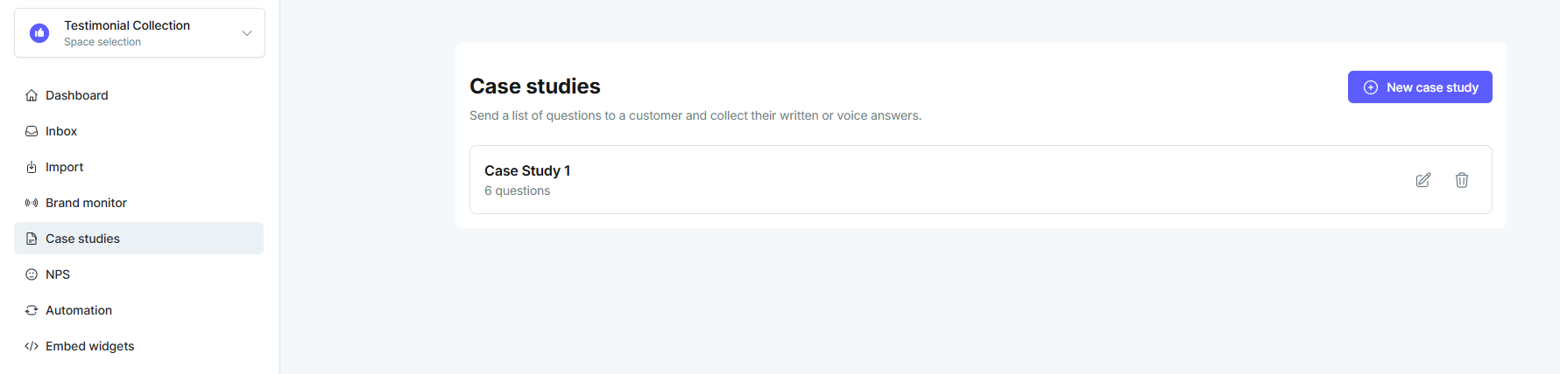Click the NPS smiley face icon
The width and height of the screenshot is (1560, 374).
(x=32, y=274)
